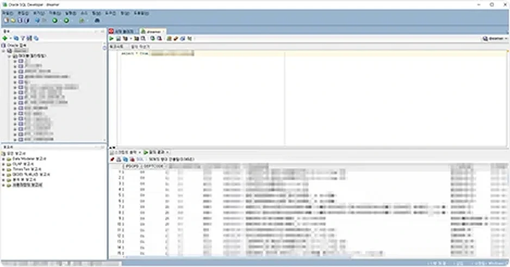Image resolution: width=510 pixels, height=267 pixels.
Task: Click the red icon in result toolbar
Action: 132,160
